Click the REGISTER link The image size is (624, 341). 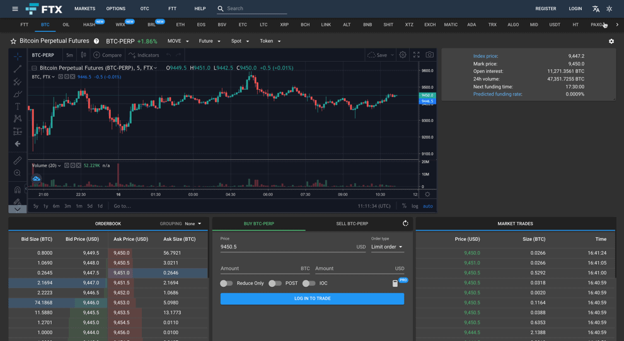tap(546, 8)
